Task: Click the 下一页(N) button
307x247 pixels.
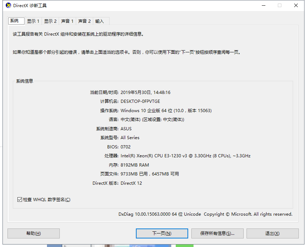Action: (x=162, y=233)
